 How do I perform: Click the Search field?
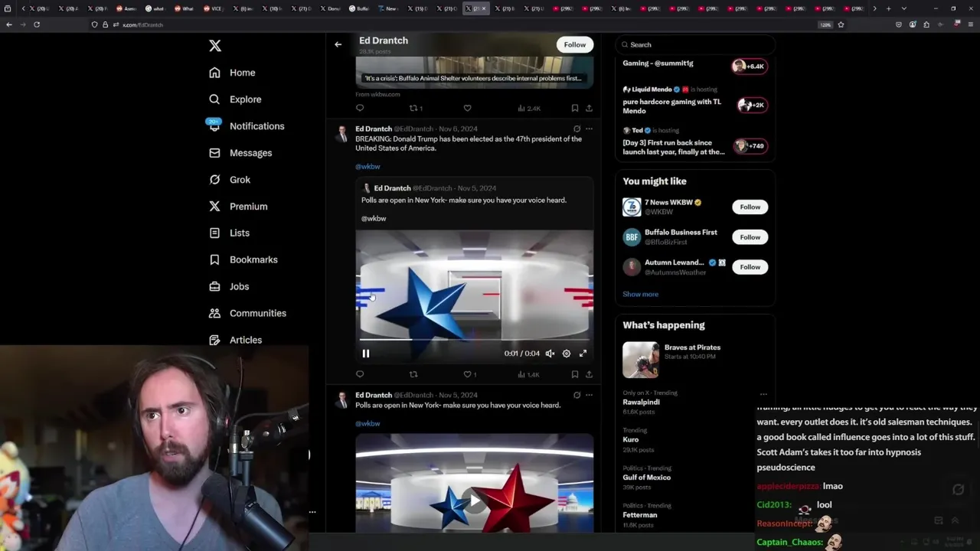(695, 44)
